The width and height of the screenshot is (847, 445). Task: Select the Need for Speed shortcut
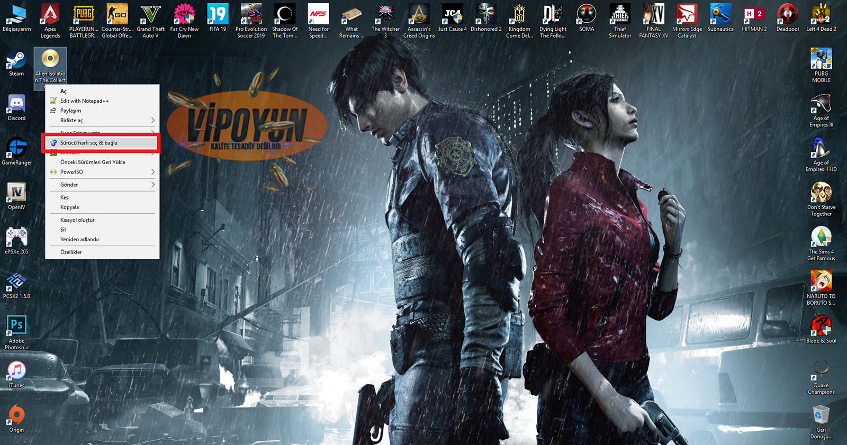[x=318, y=21]
